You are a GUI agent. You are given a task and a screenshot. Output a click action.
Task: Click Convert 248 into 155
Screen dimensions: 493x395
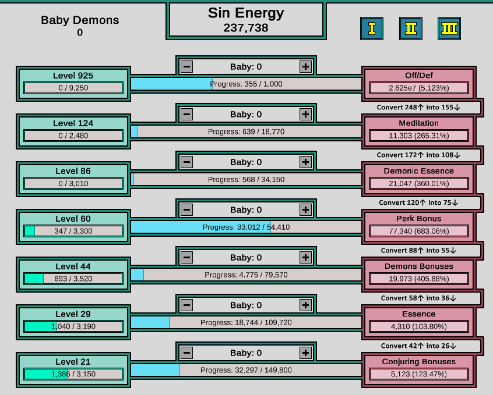point(421,108)
